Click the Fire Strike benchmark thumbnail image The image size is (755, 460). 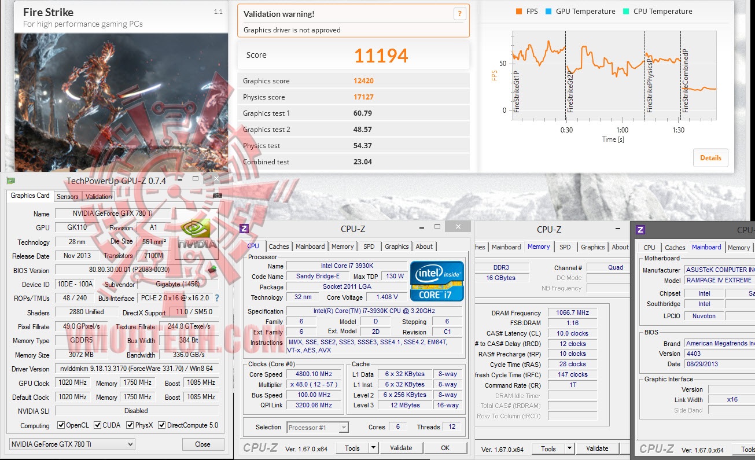(121, 102)
